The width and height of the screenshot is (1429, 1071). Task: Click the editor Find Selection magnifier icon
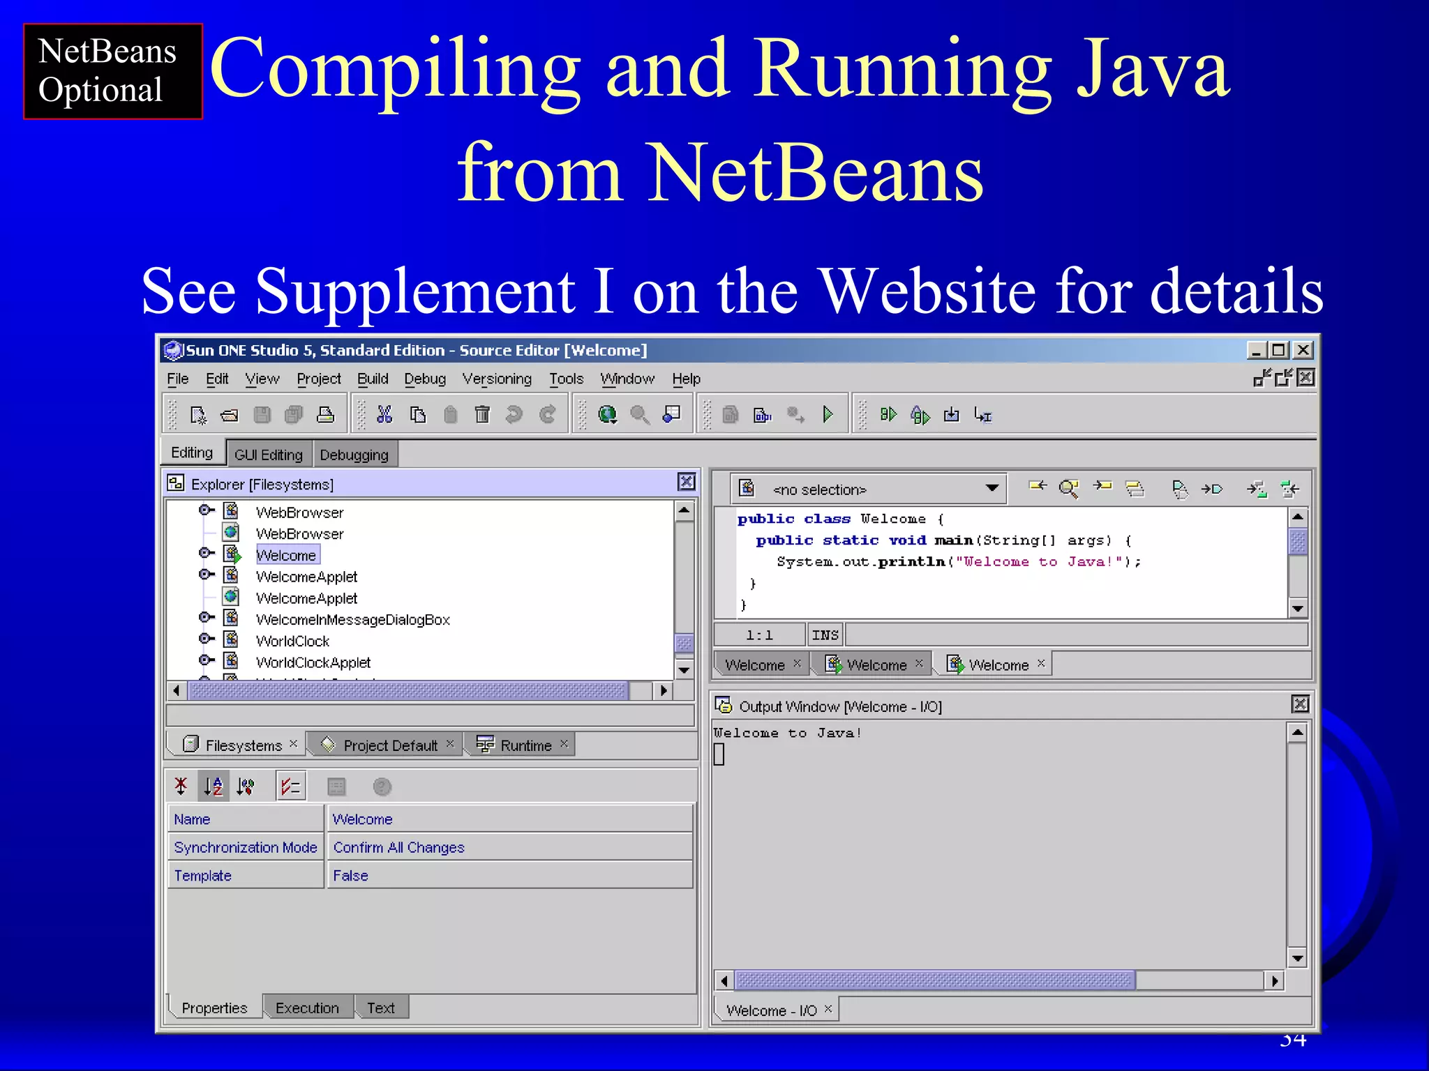point(1069,489)
